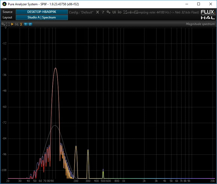The image size is (217, 184).
Task: Click the Config "Default" label
Action: [x=81, y=12]
